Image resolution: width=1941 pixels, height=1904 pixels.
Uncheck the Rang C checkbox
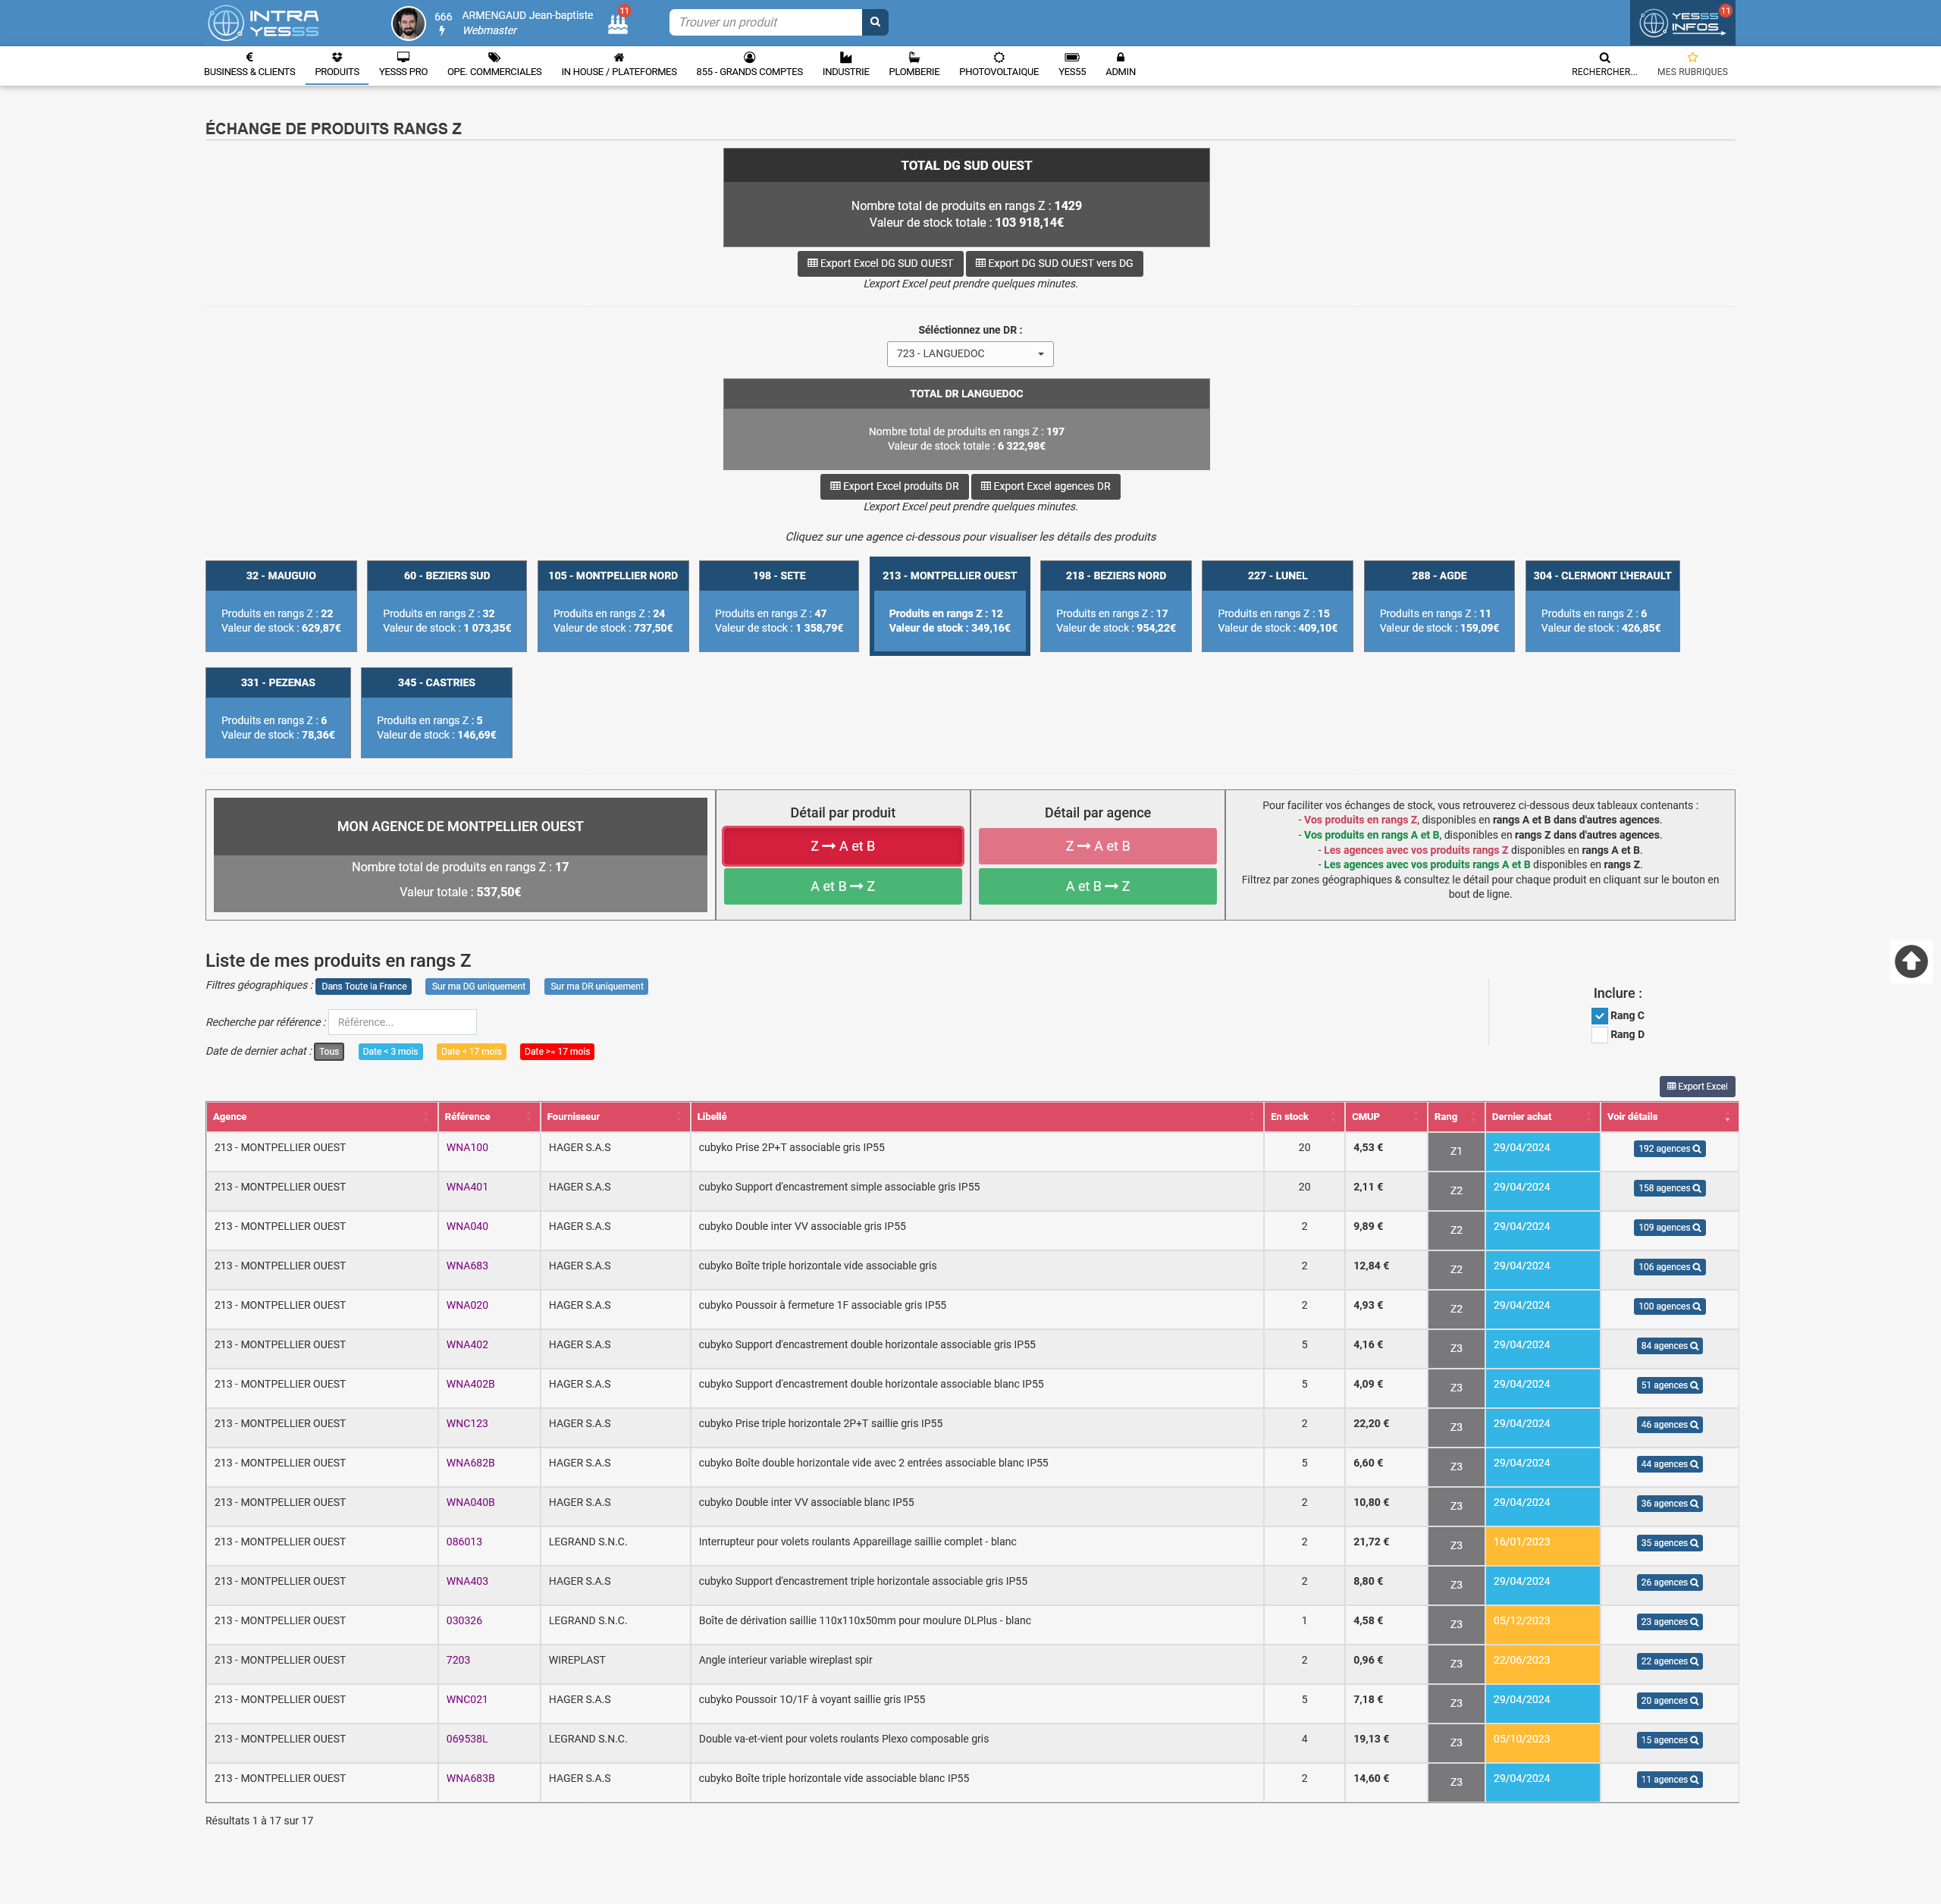point(1599,1015)
